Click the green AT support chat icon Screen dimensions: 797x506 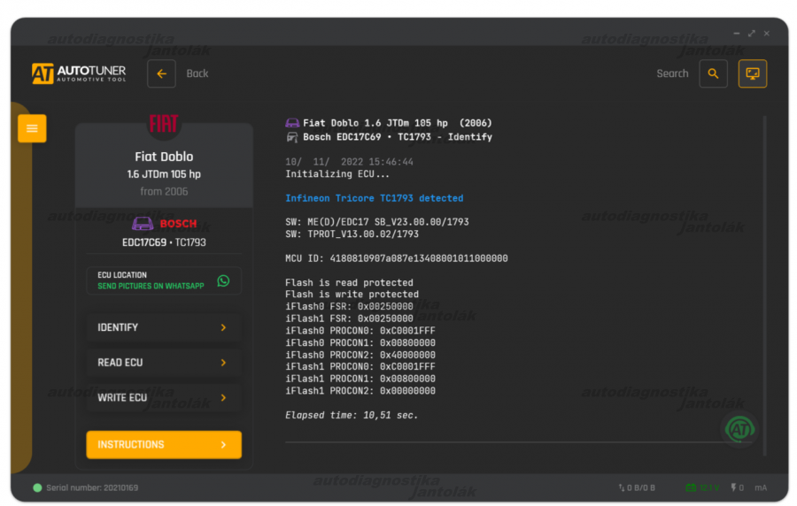point(739,429)
